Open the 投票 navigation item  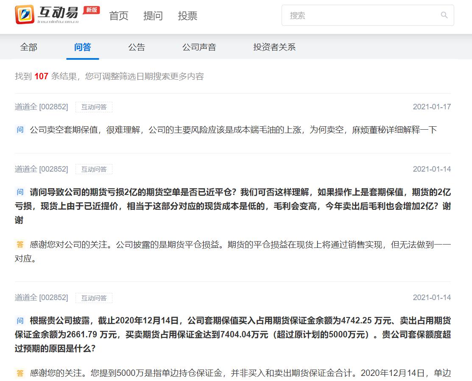(x=187, y=16)
